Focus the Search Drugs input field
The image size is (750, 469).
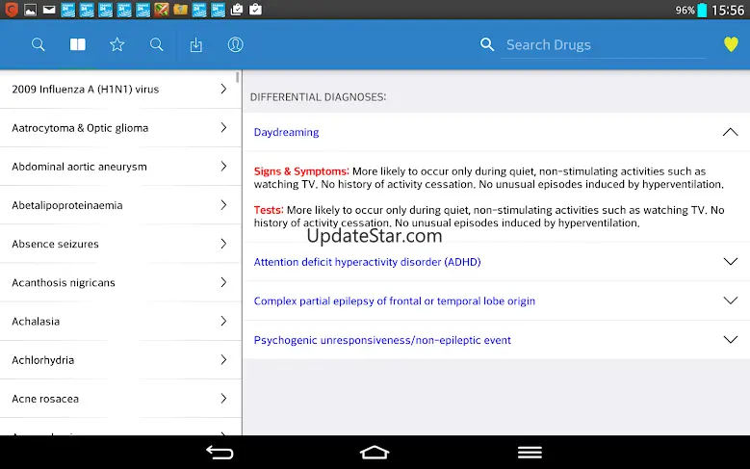[603, 45]
